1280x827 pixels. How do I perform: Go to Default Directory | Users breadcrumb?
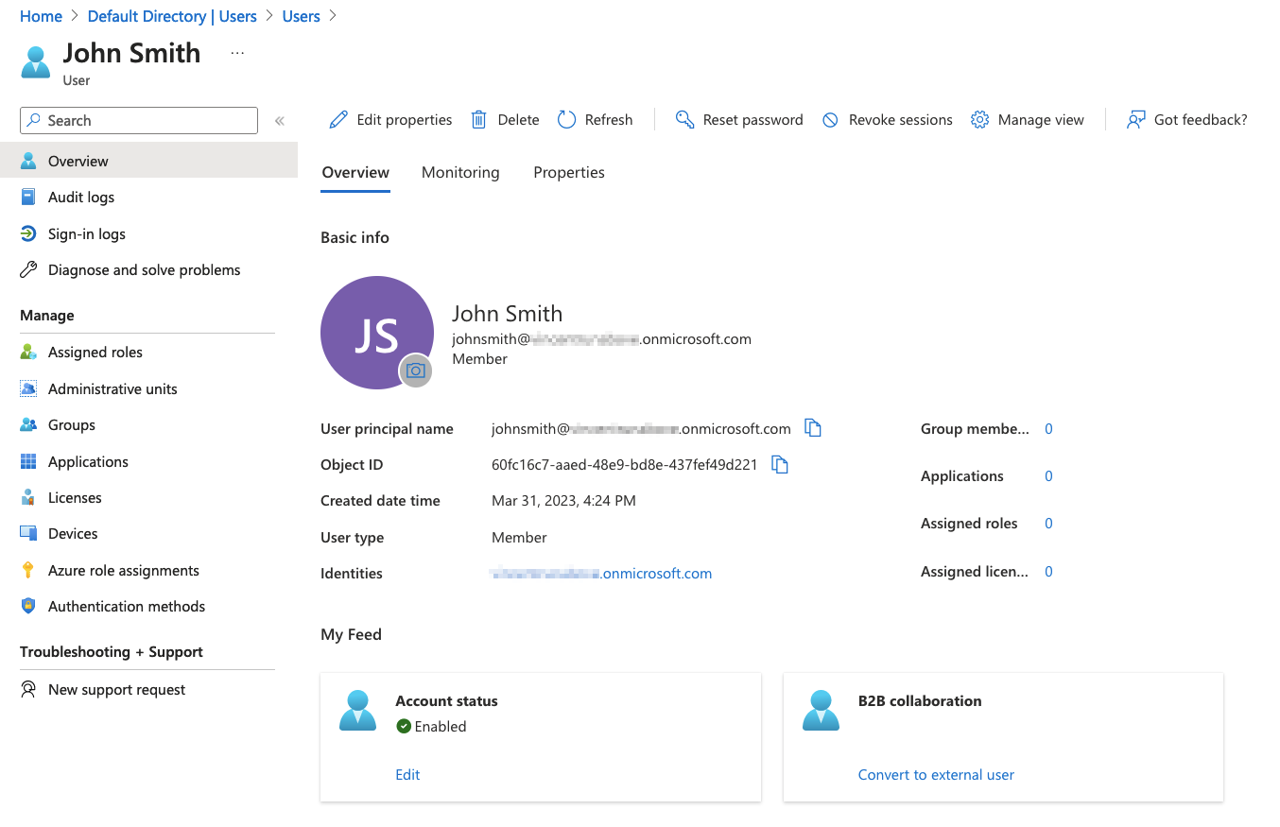[172, 16]
